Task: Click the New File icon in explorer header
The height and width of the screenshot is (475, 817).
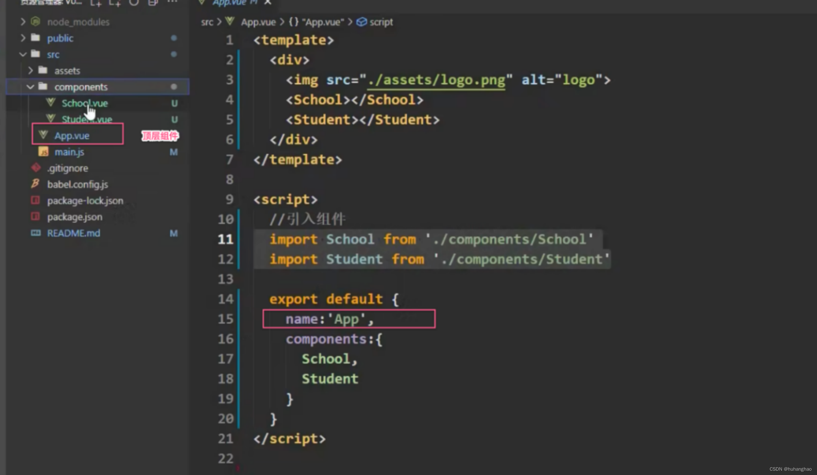Action: click(96, 3)
